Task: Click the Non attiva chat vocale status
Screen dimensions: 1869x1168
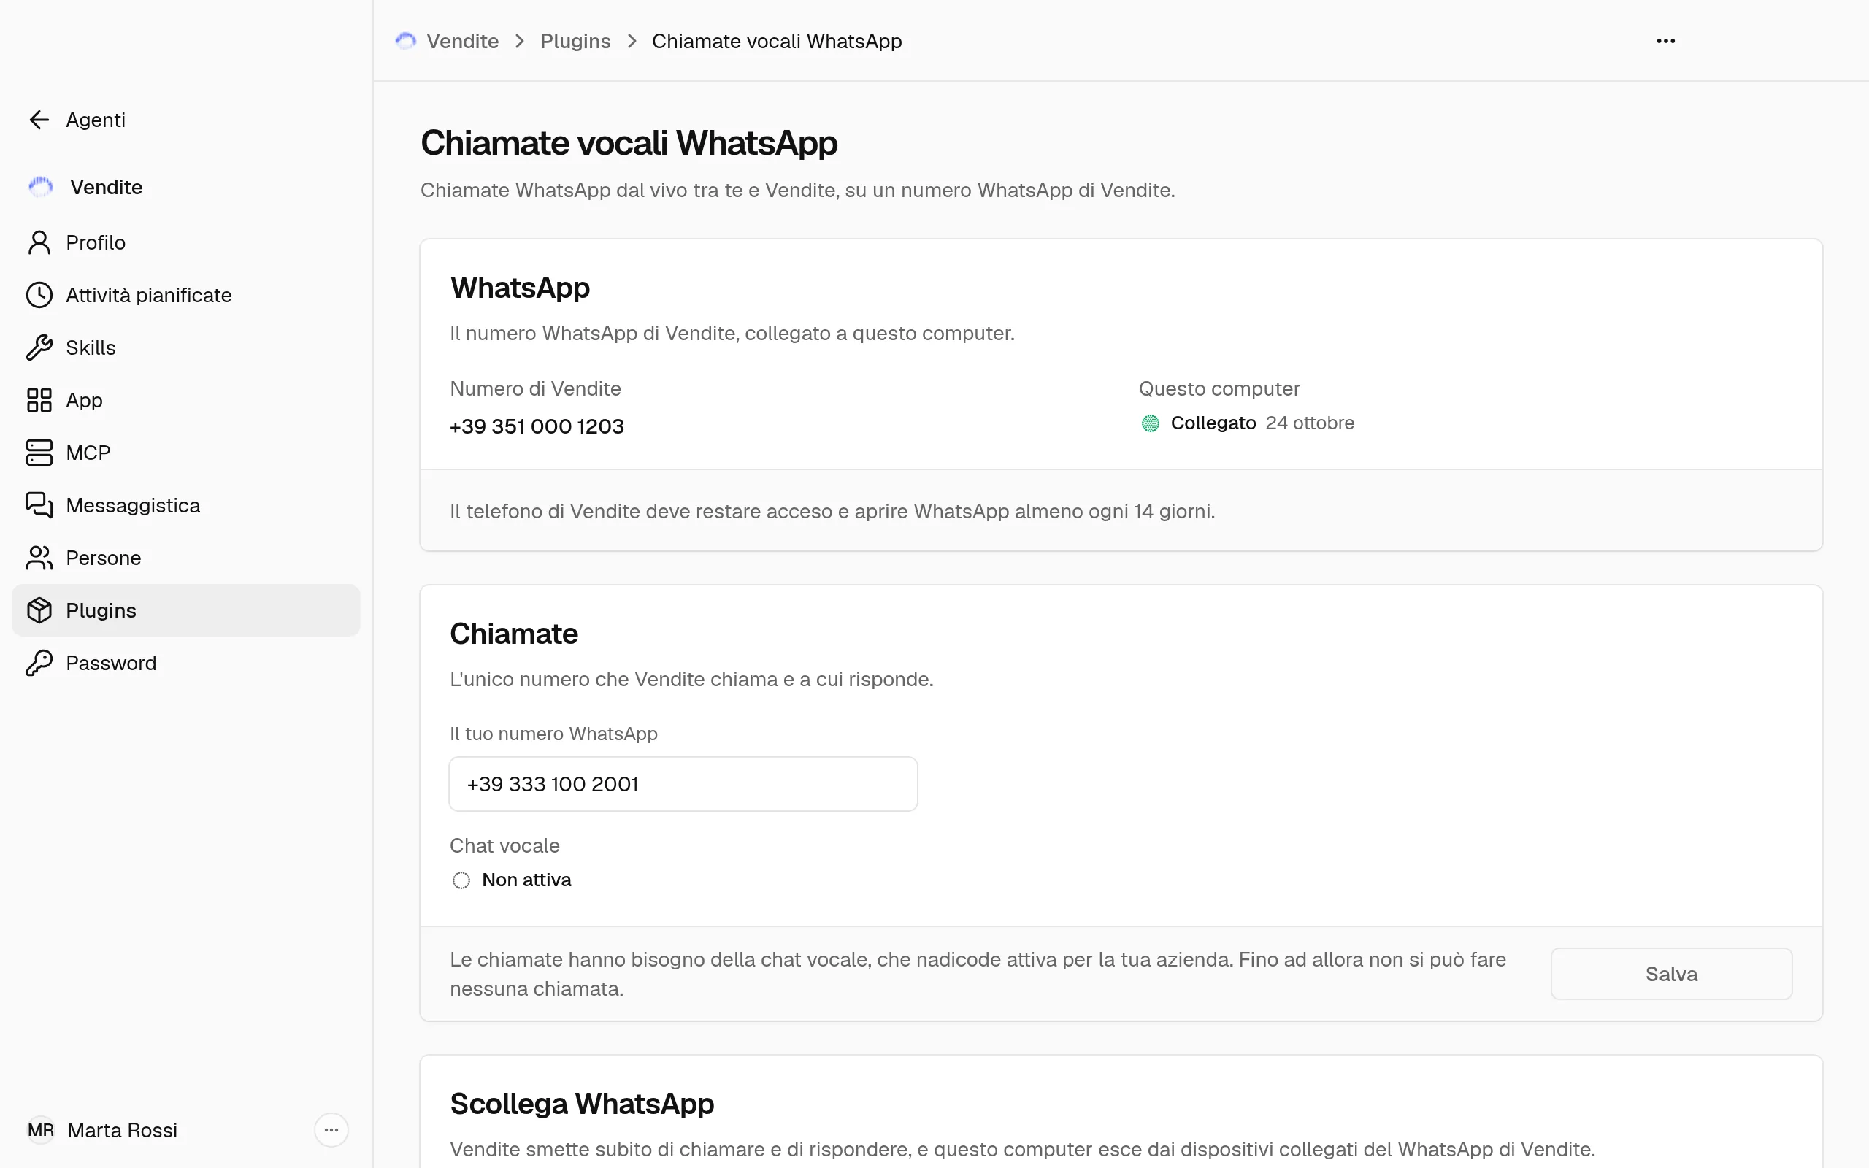Action: (x=511, y=880)
